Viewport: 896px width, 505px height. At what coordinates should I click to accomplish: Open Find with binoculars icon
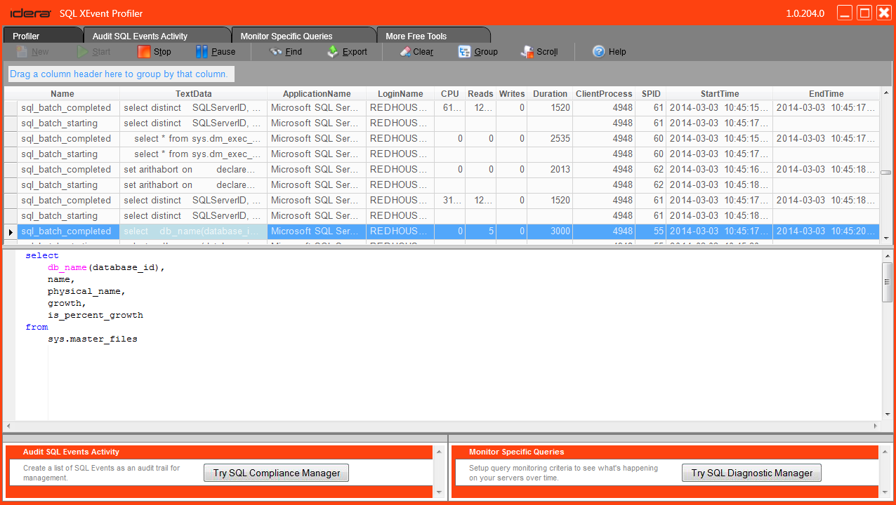point(276,52)
